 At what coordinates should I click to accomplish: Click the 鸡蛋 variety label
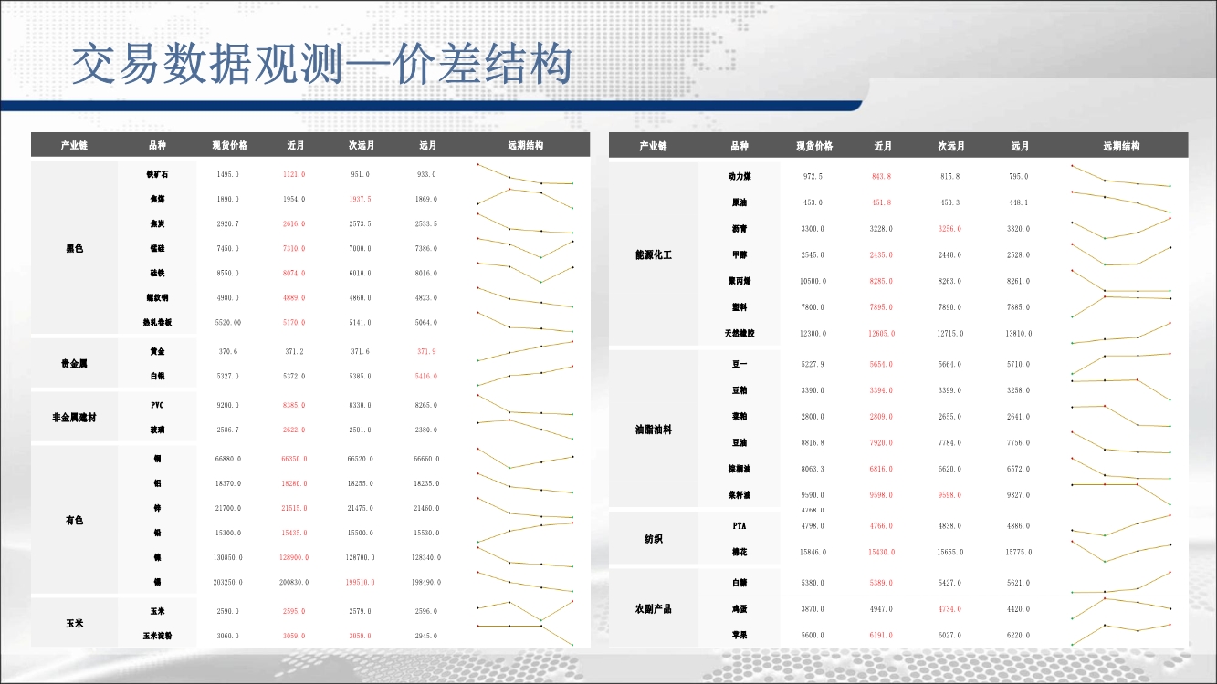(x=740, y=608)
